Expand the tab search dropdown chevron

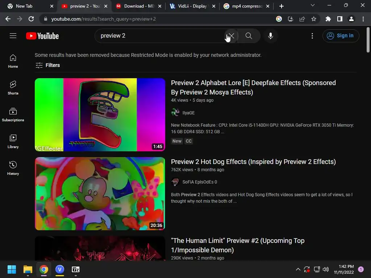[x=313, y=5]
